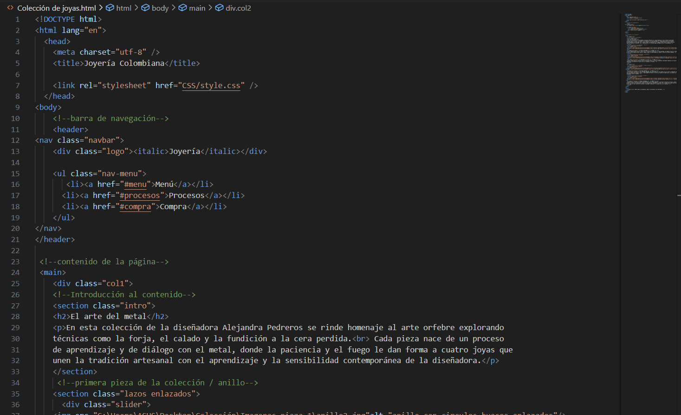
Task: Click the title text "Joyería Colombiana"
Action: tap(124, 63)
